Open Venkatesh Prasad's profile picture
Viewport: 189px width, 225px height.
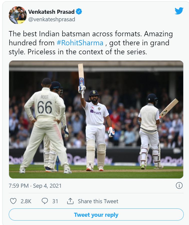(x=18, y=15)
